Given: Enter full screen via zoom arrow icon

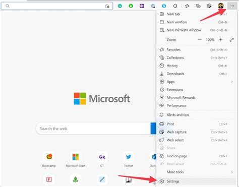Looking at the screenshot, I should click(231, 40).
